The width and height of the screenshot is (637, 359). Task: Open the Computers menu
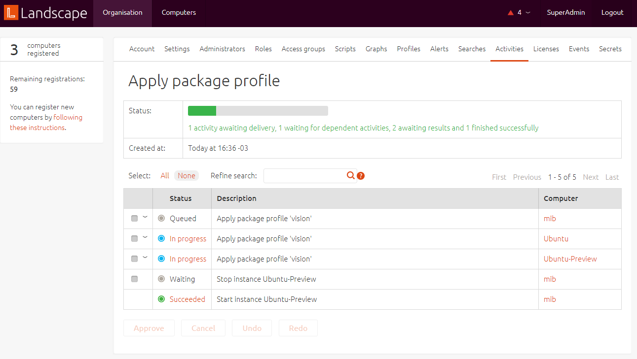pos(179,13)
